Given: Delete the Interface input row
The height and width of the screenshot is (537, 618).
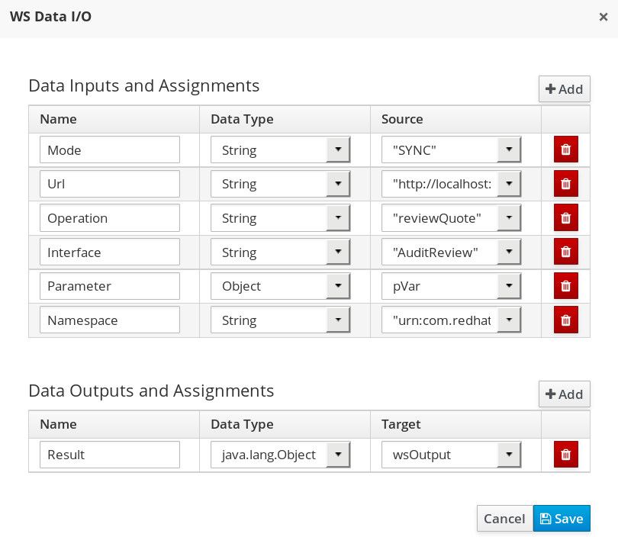Looking at the screenshot, I should coord(565,252).
